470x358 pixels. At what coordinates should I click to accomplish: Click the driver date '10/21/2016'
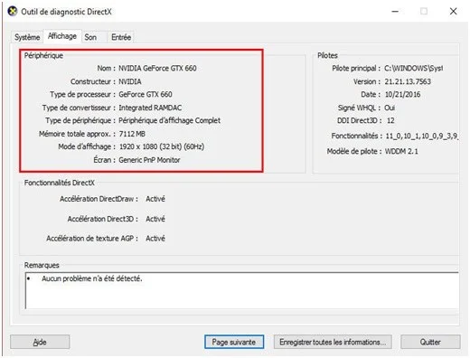[x=402, y=95]
